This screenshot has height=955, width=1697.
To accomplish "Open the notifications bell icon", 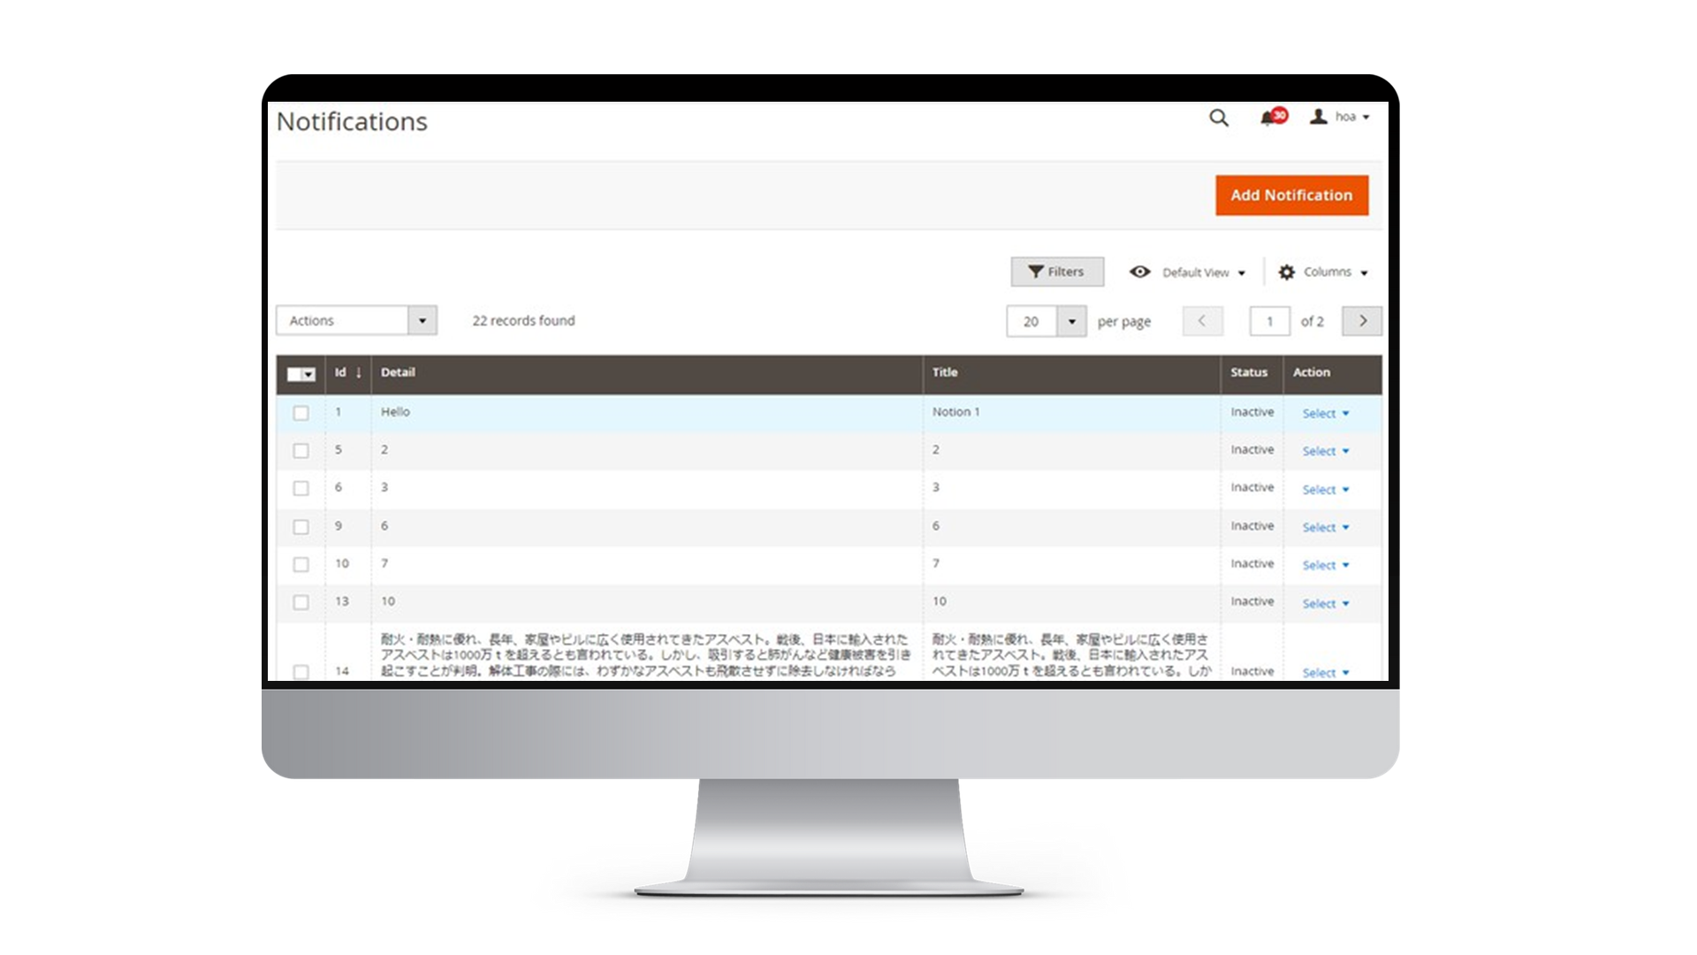I will coord(1268,118).
